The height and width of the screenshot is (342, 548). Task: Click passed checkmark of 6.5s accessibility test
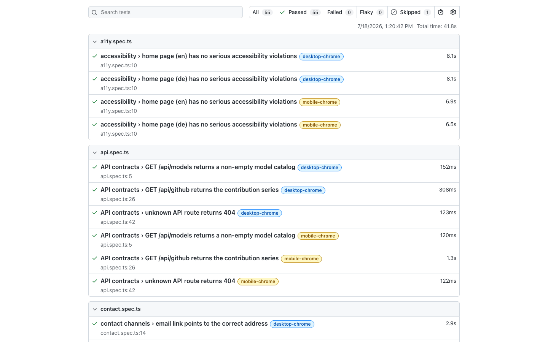click(x=95, y=125)
